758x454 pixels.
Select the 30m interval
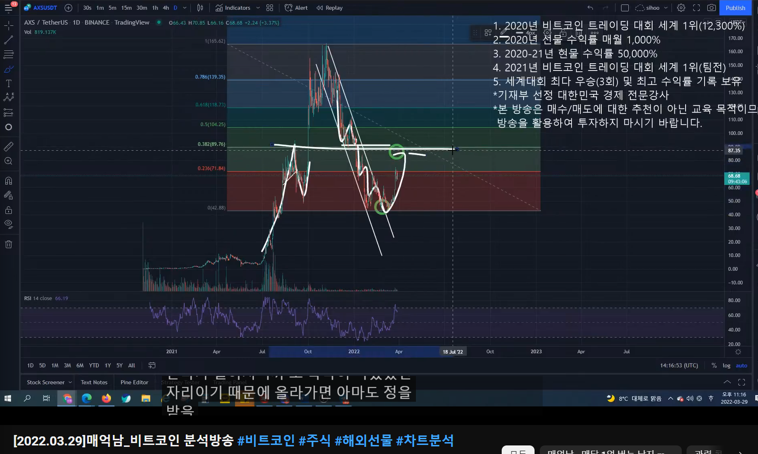coord(141,8)
